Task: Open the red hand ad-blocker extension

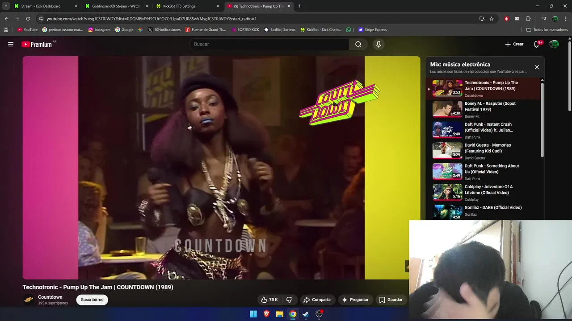Action: (x=506, y=19)
